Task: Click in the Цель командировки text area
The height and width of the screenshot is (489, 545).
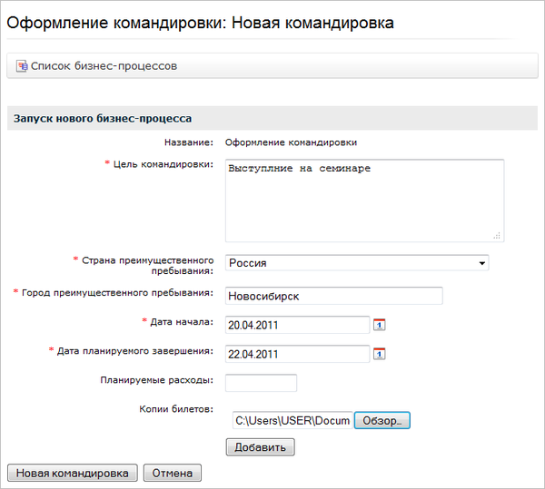Action: [363, 200]
